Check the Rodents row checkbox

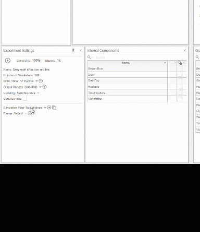[180, 87]
